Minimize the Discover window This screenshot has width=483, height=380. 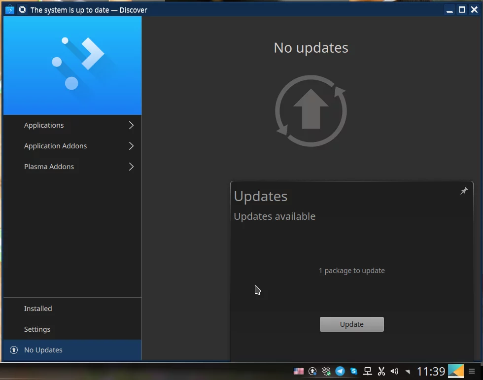[x=449, y=10]
